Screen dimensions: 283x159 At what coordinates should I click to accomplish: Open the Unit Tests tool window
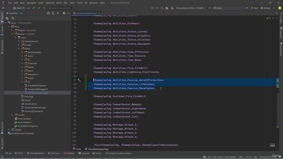click(54, 153)
